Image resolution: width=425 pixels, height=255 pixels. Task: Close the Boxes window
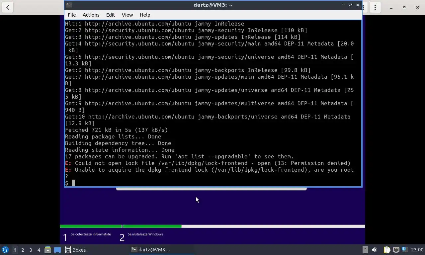coord(417,7)
